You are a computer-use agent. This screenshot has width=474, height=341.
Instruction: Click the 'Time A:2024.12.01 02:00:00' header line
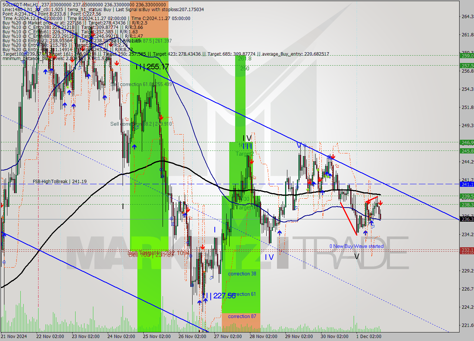click(96, 18)
